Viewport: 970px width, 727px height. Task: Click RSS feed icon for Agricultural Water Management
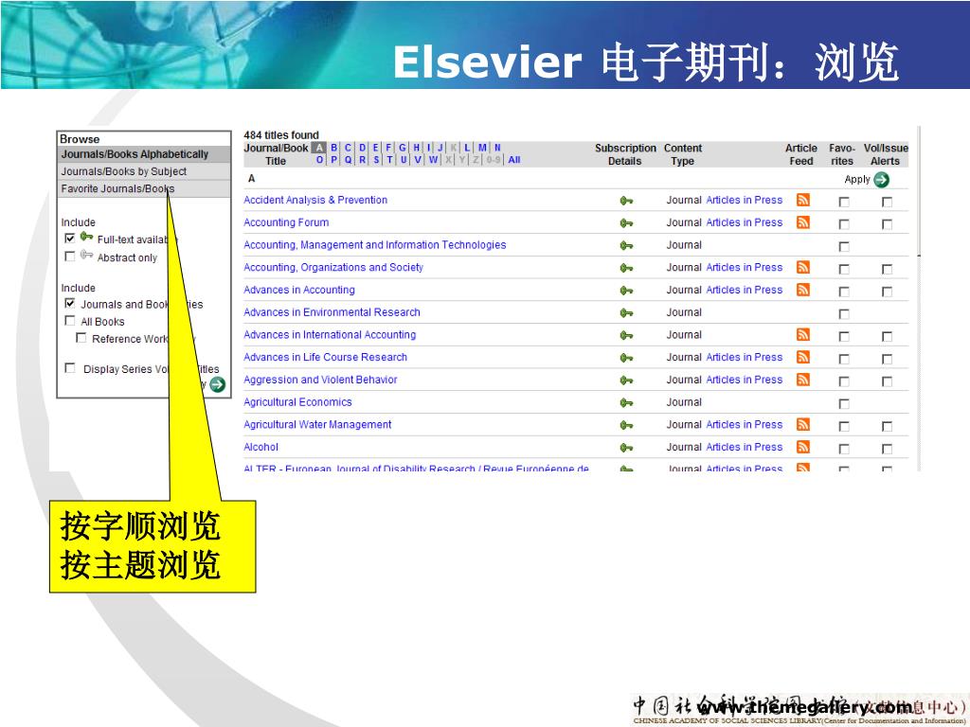(803, 424)
